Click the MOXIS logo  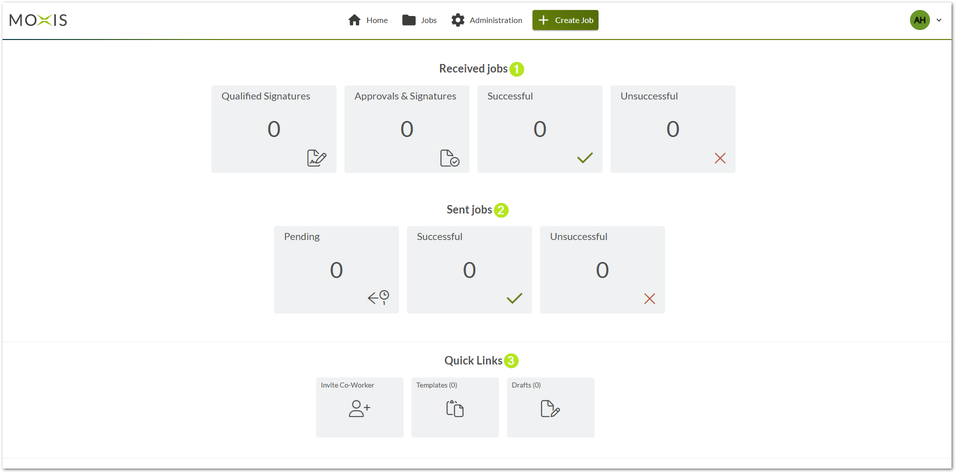tap(38, 20)
